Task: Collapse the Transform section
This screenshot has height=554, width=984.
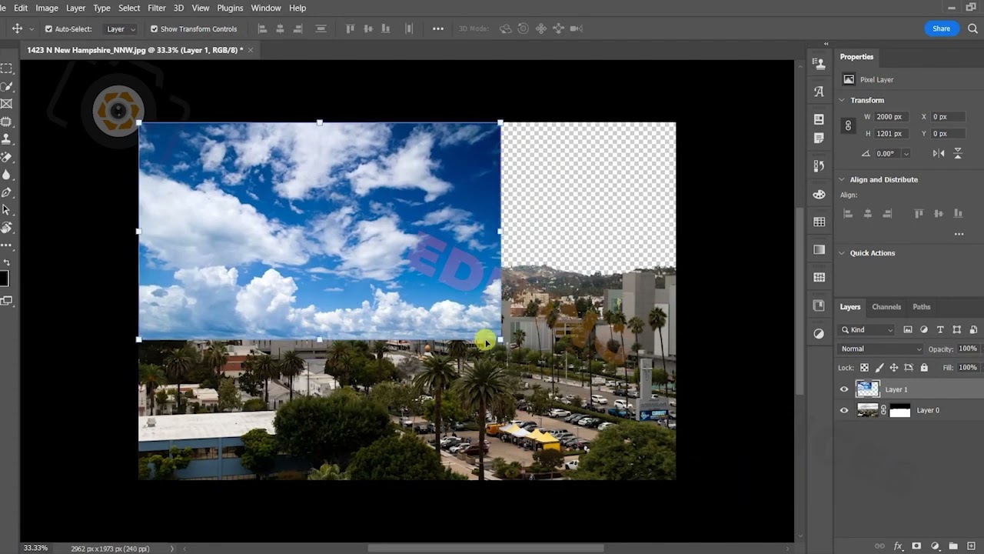Action: pyautogui.click(x=842, y=100)
